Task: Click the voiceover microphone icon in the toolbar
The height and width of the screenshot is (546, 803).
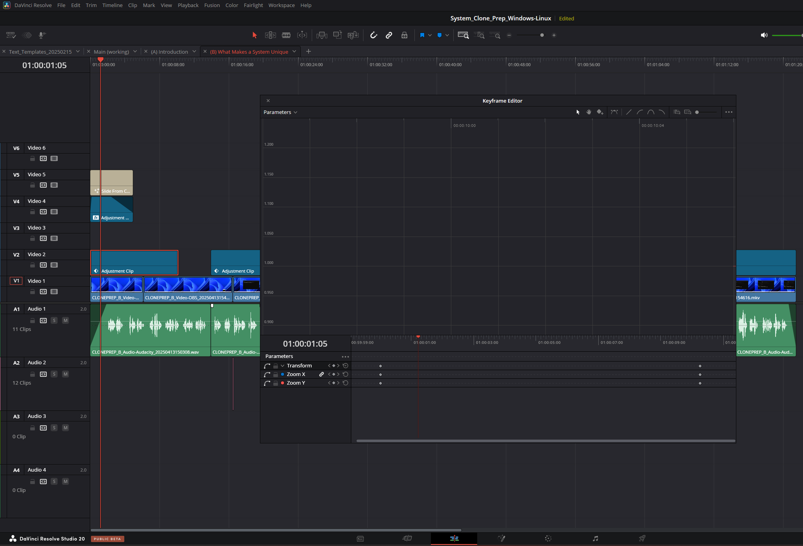Action: pyautogui.click(x=42, y=35)
